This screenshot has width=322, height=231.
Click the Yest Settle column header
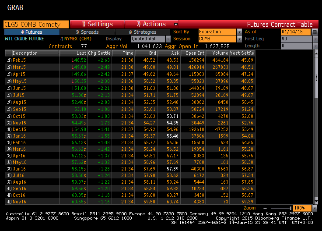pyautogui.click(x=242, y=53)
